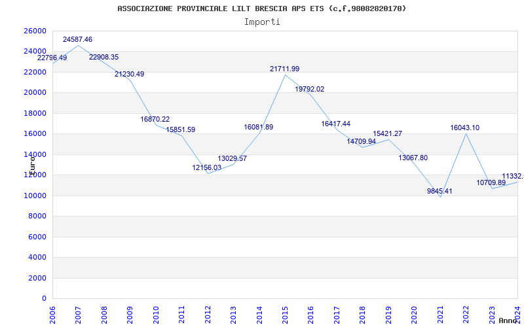The height and width of the screenshot is (327, 524).
Task: Click y-axis value 10000
Action: [35, 196]
